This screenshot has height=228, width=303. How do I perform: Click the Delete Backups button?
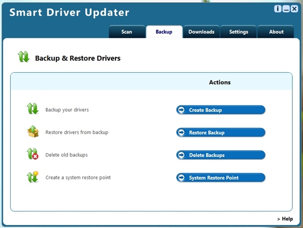pos(221,155)
